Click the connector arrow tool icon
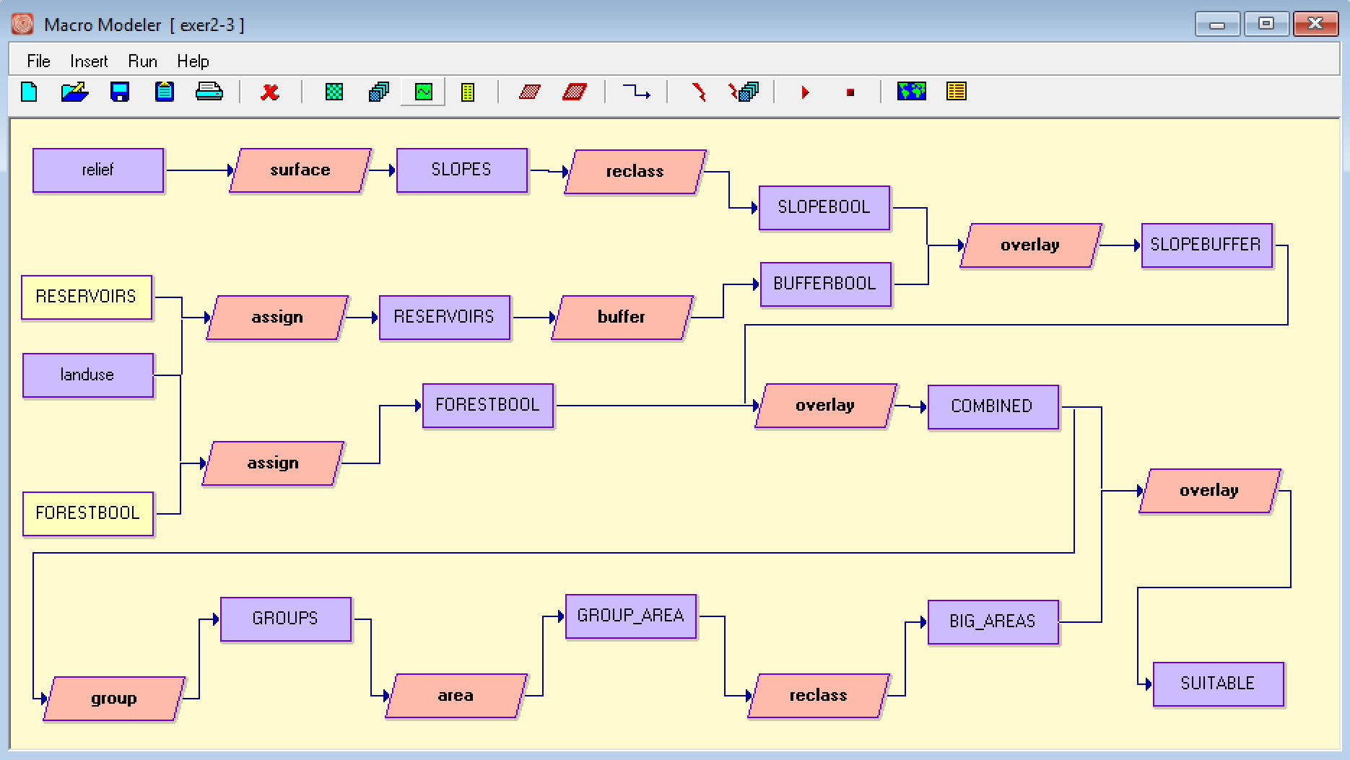The image size is (1350, 760). [x=636, y=92]
